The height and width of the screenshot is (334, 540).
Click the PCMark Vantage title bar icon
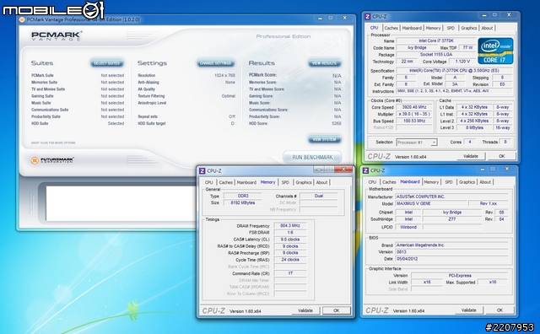click(22, 20)
